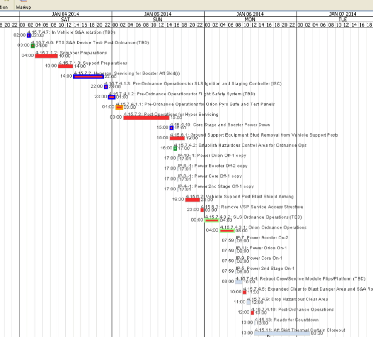Select the In Vehicle S&A rotation bar
Screen dimensions: 373x337
click(x=29, y=35)
